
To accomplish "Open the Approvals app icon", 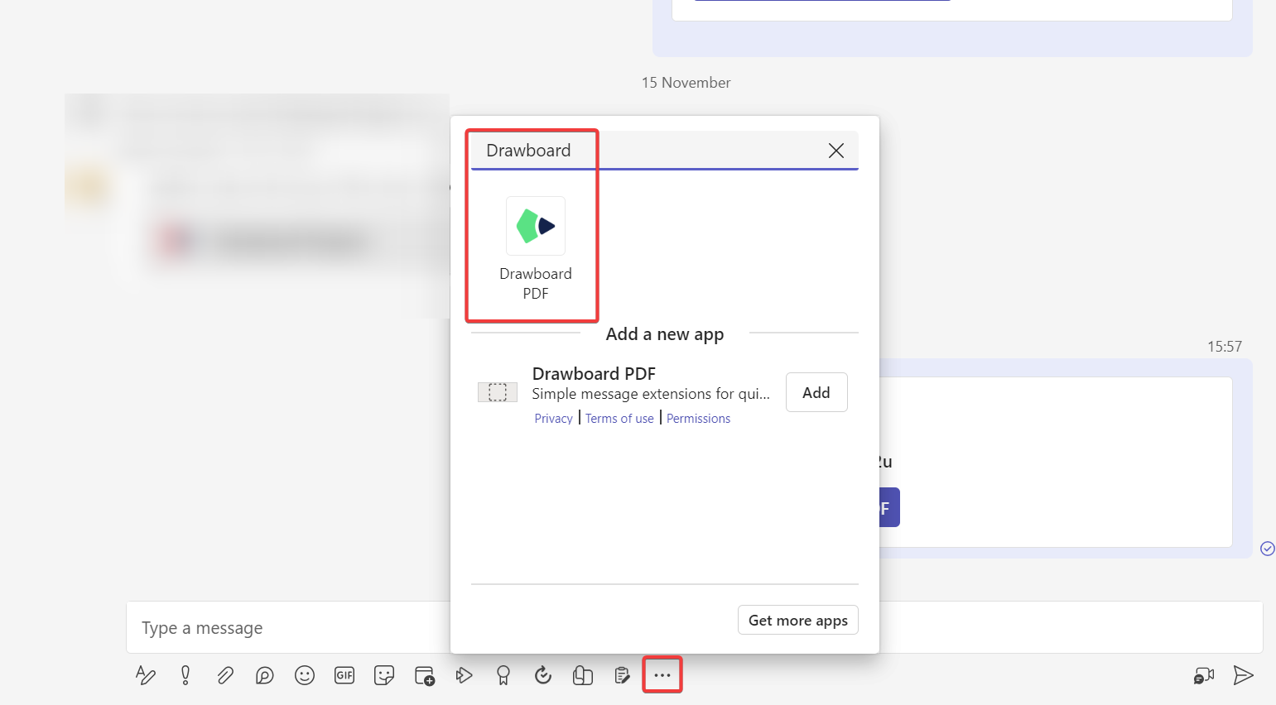I will point(543,675).
